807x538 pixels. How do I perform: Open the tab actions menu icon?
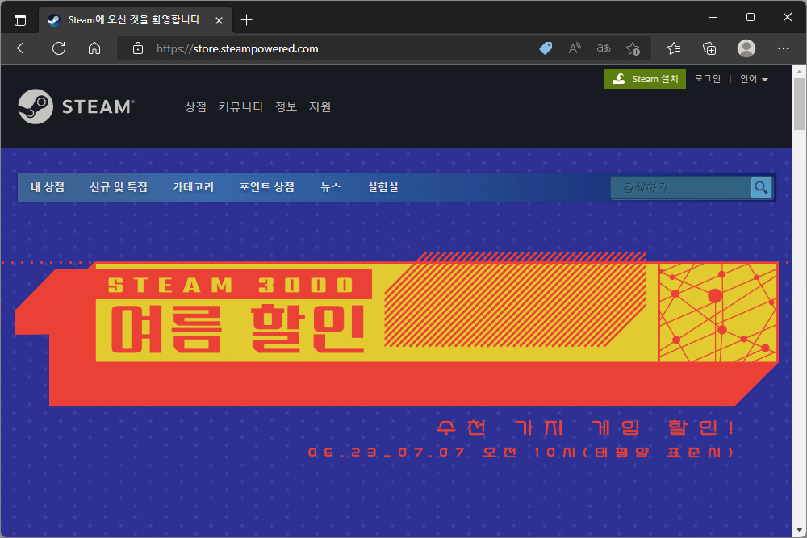(x=20, y=20)
